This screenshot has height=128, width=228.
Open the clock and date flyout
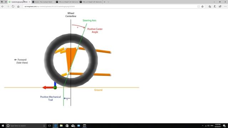click(x=218, y=126)
